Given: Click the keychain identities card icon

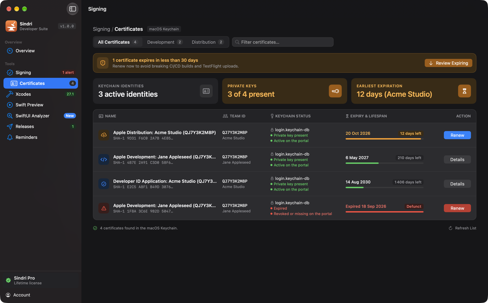Looking at the screenshot, I should point(206,91).
